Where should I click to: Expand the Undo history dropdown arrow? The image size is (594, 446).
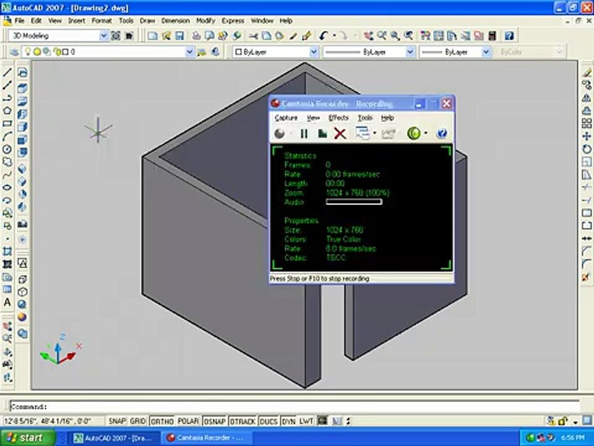point(334,36)
